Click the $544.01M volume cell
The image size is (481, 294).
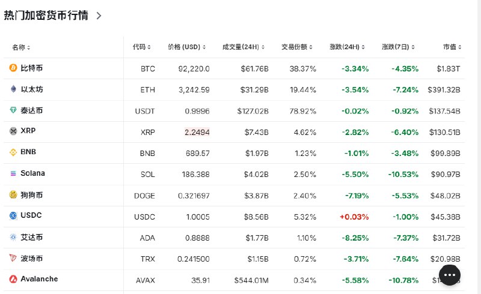point(251,281)
